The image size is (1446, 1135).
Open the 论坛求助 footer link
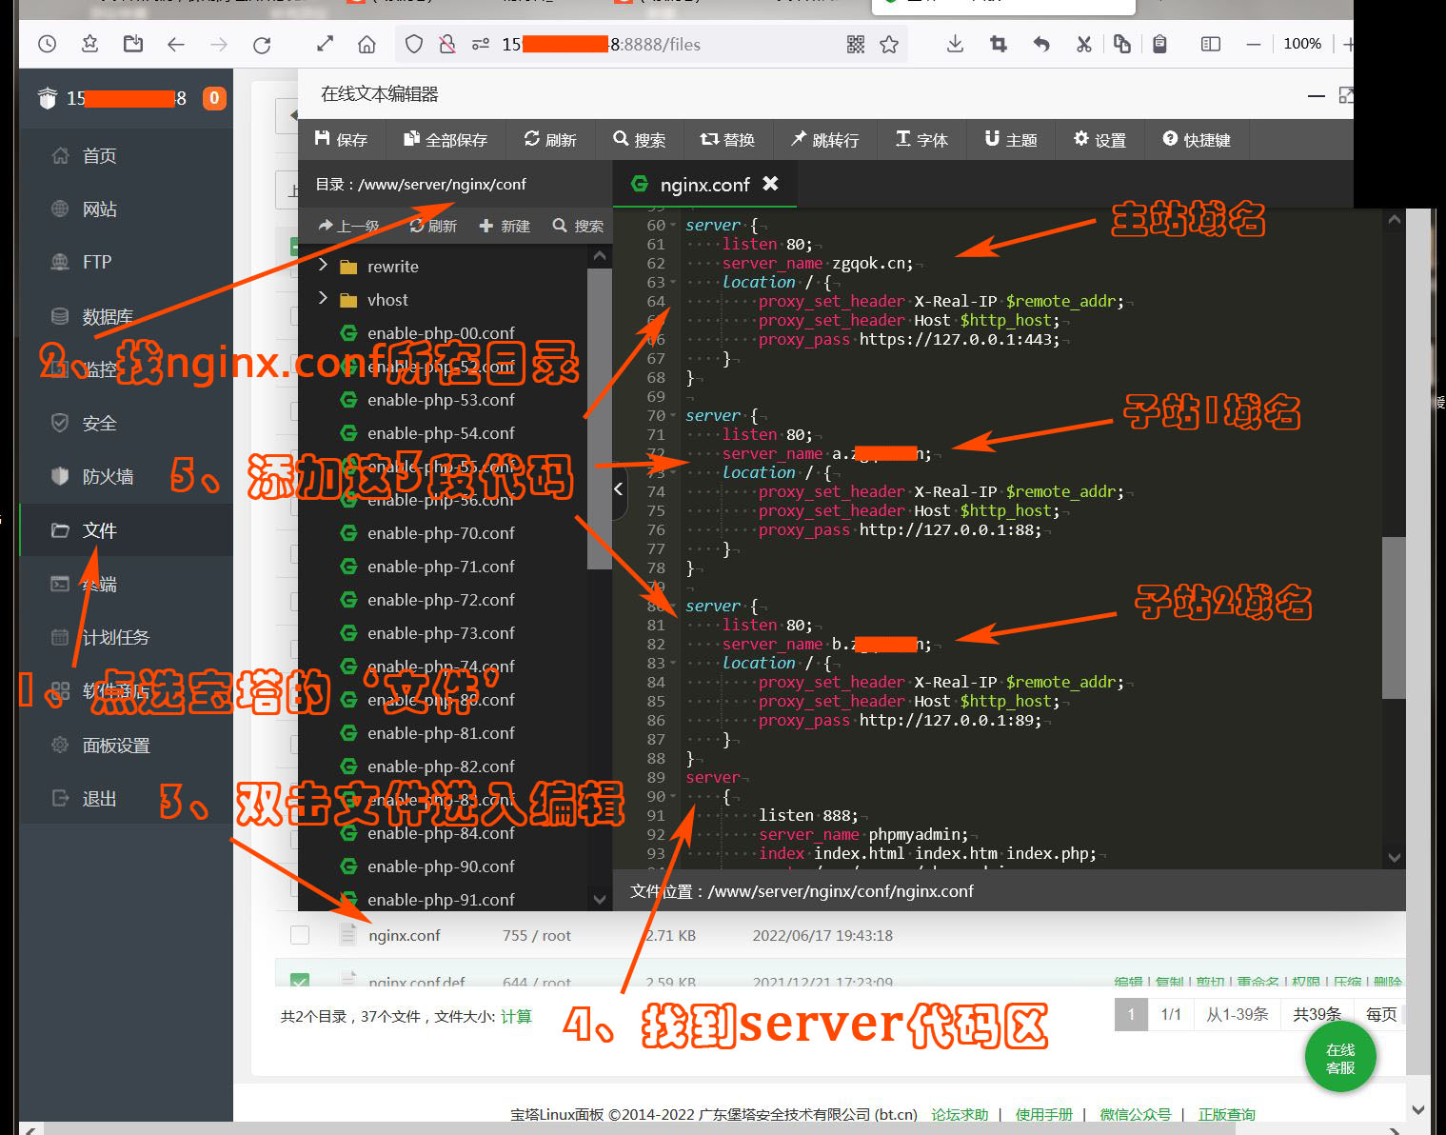[960, 1114]
